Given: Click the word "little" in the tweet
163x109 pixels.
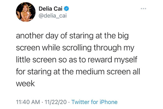Looking at the screenshot, I should click(23, 60).
